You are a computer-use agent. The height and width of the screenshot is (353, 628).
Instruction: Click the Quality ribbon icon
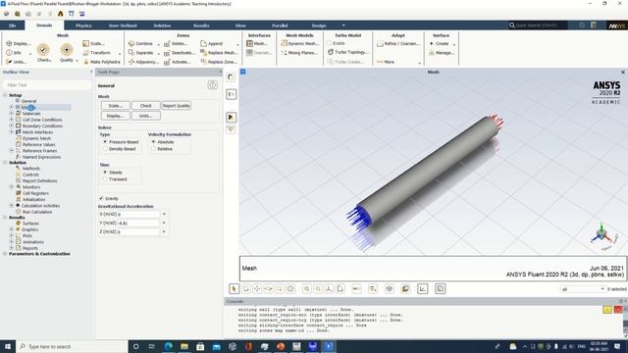point(67,50)
